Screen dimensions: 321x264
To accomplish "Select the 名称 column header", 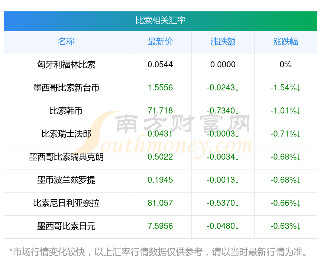I will 66,42.
